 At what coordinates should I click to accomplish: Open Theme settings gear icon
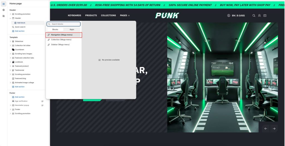pos(4,10)
